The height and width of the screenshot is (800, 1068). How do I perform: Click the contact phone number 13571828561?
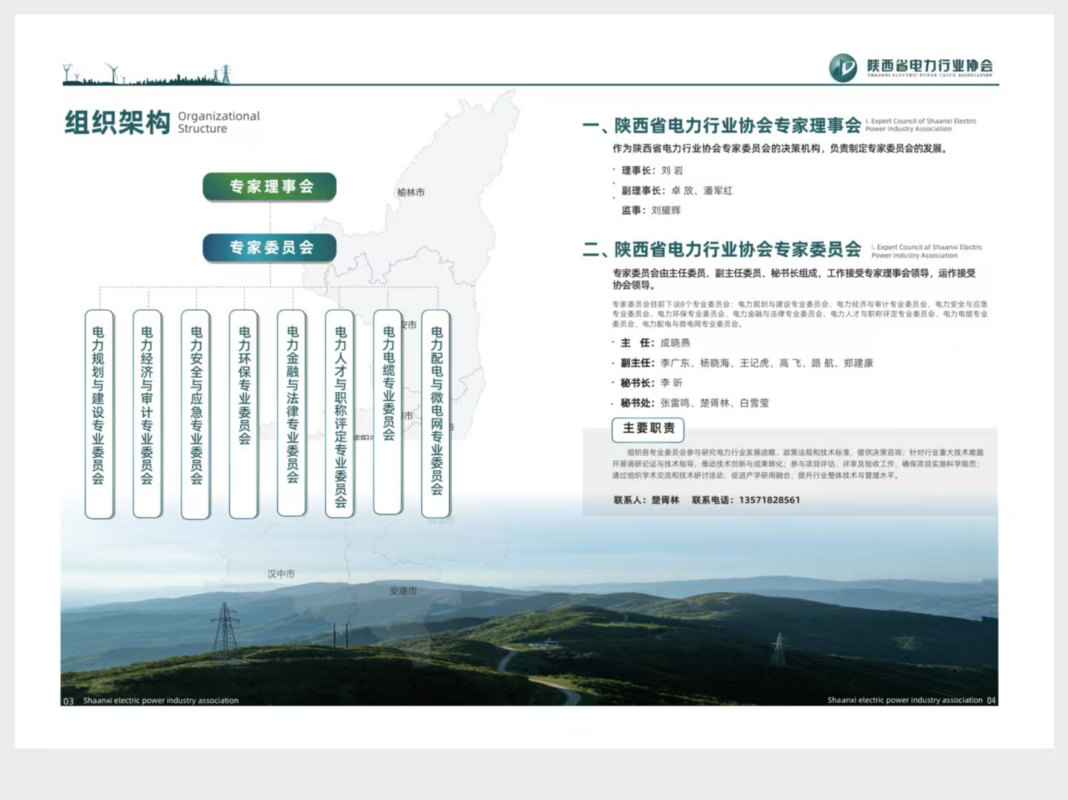click(x=769, y=500)
